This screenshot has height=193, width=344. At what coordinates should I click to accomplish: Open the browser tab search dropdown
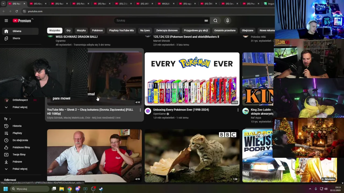point(3,4)
